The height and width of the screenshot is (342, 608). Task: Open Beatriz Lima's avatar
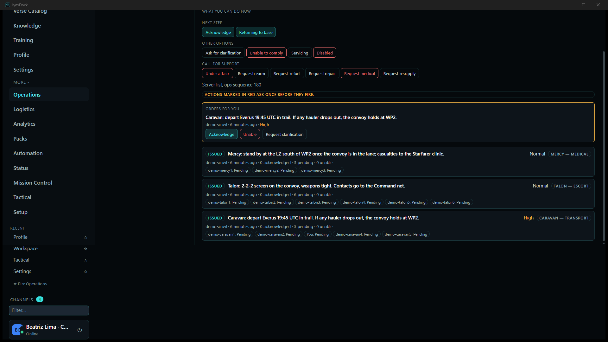coord(17,330)
